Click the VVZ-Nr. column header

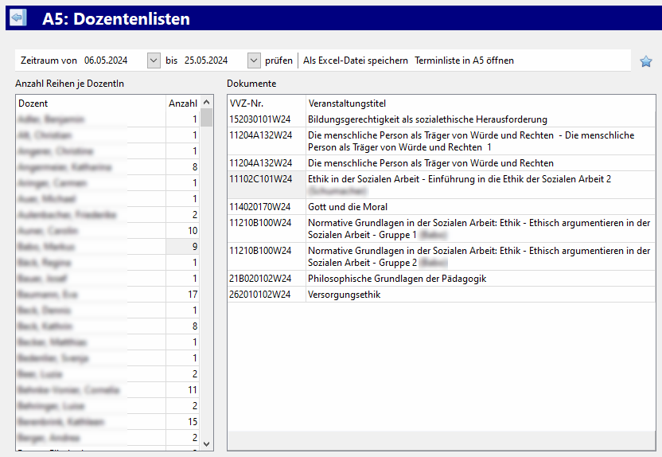pos(266,104)
